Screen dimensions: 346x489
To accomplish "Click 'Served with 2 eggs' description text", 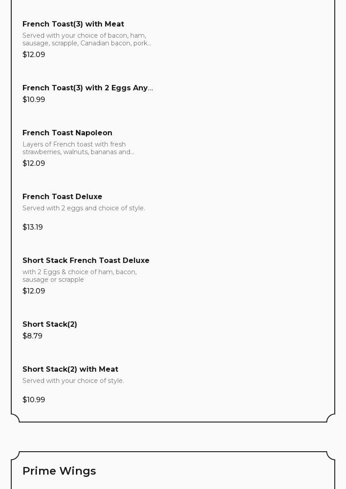I will (84, 209).
